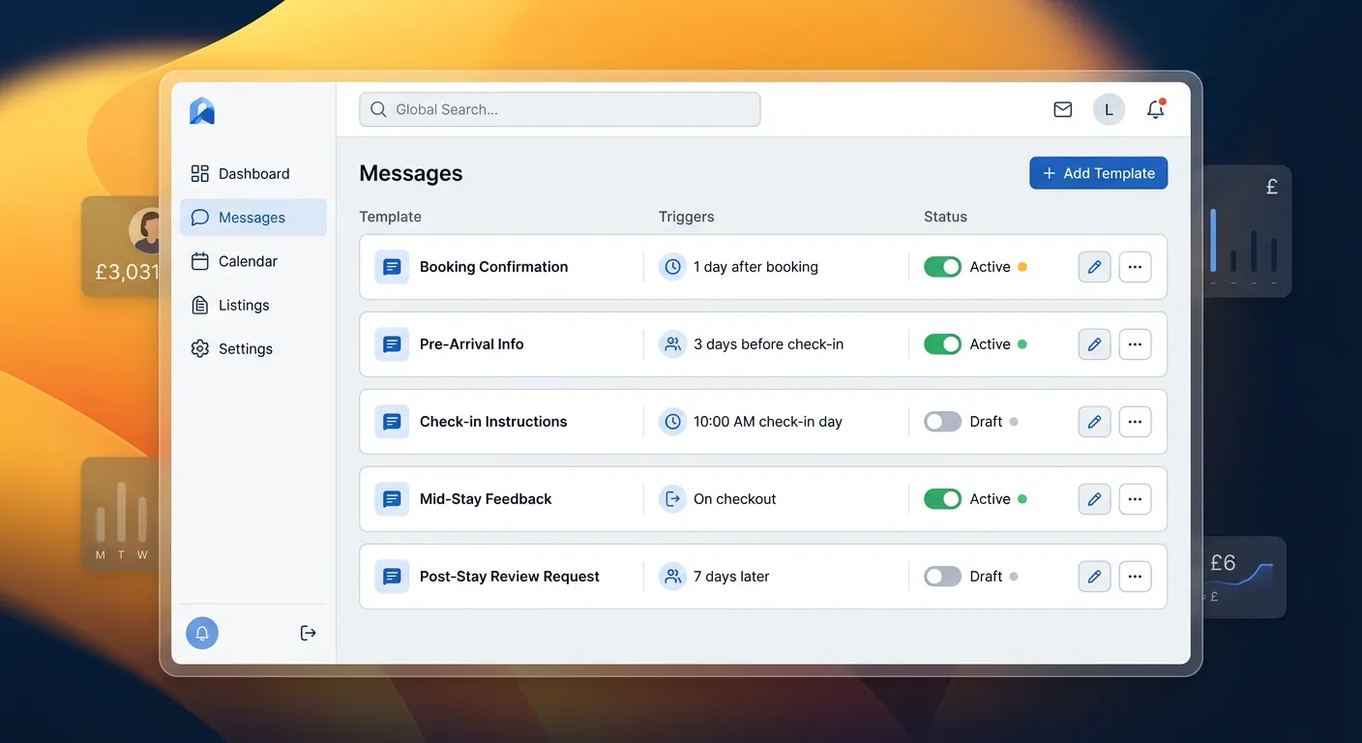
Task: Click the Check-in Instructions message icon
Action: 392,422
